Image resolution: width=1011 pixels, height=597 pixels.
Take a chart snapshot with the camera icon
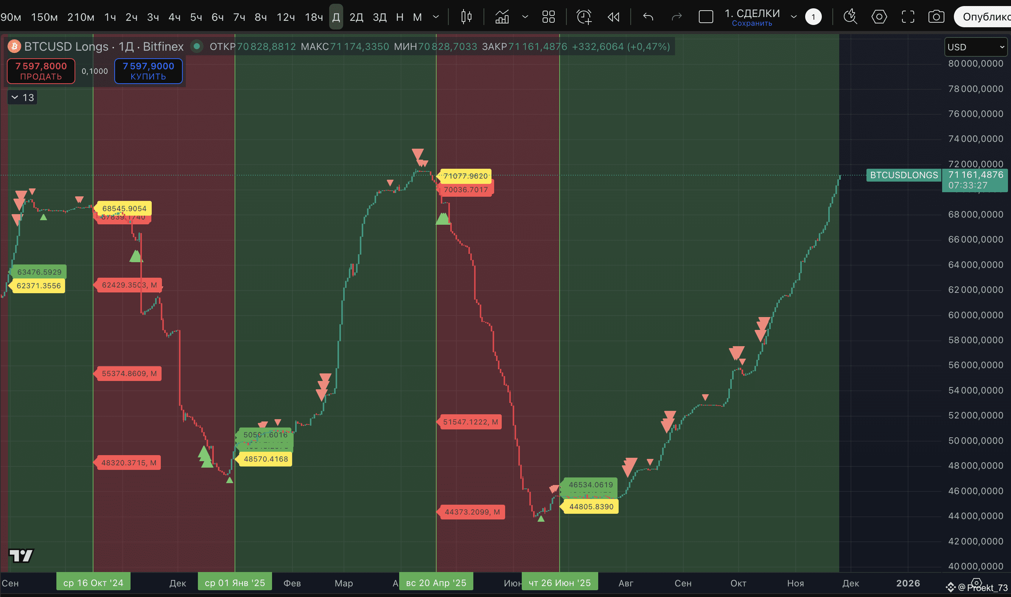(x=936, y=17)
